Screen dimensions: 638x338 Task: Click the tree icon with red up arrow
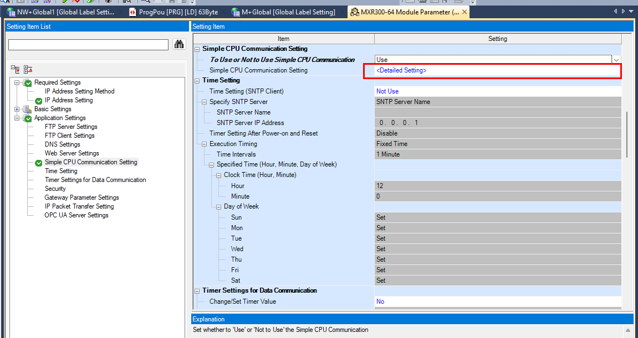[x=28, y=69]
